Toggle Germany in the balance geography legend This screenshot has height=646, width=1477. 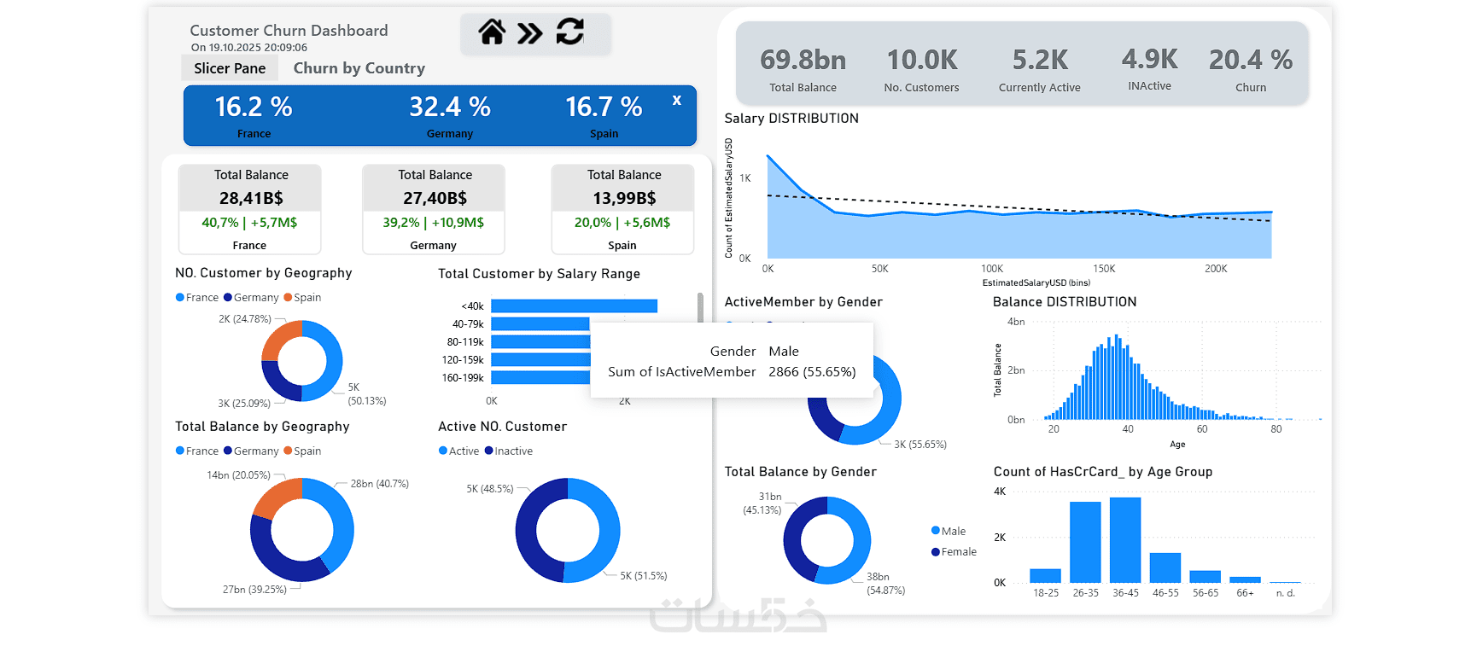251,451
